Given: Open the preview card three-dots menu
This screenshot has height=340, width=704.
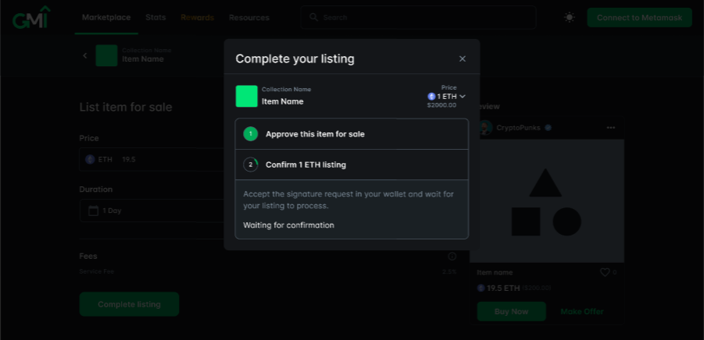Looking at the screenshot, I should click(610, 128).
